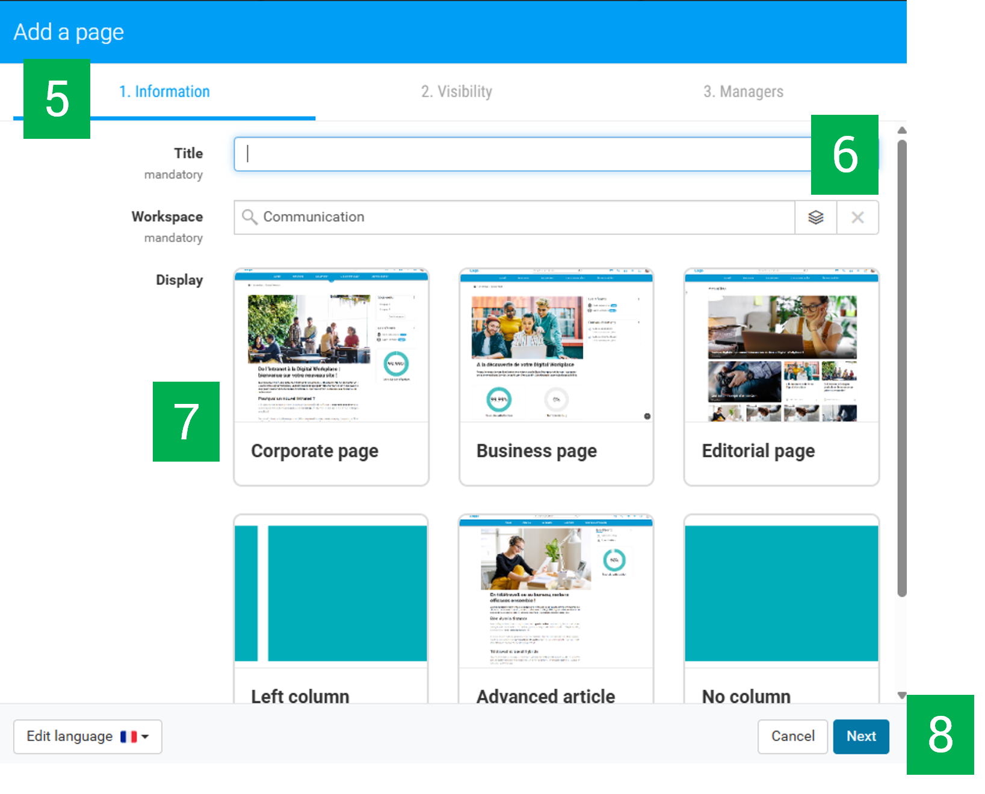Click the workspace search magnifier icon

pos(249,217)
